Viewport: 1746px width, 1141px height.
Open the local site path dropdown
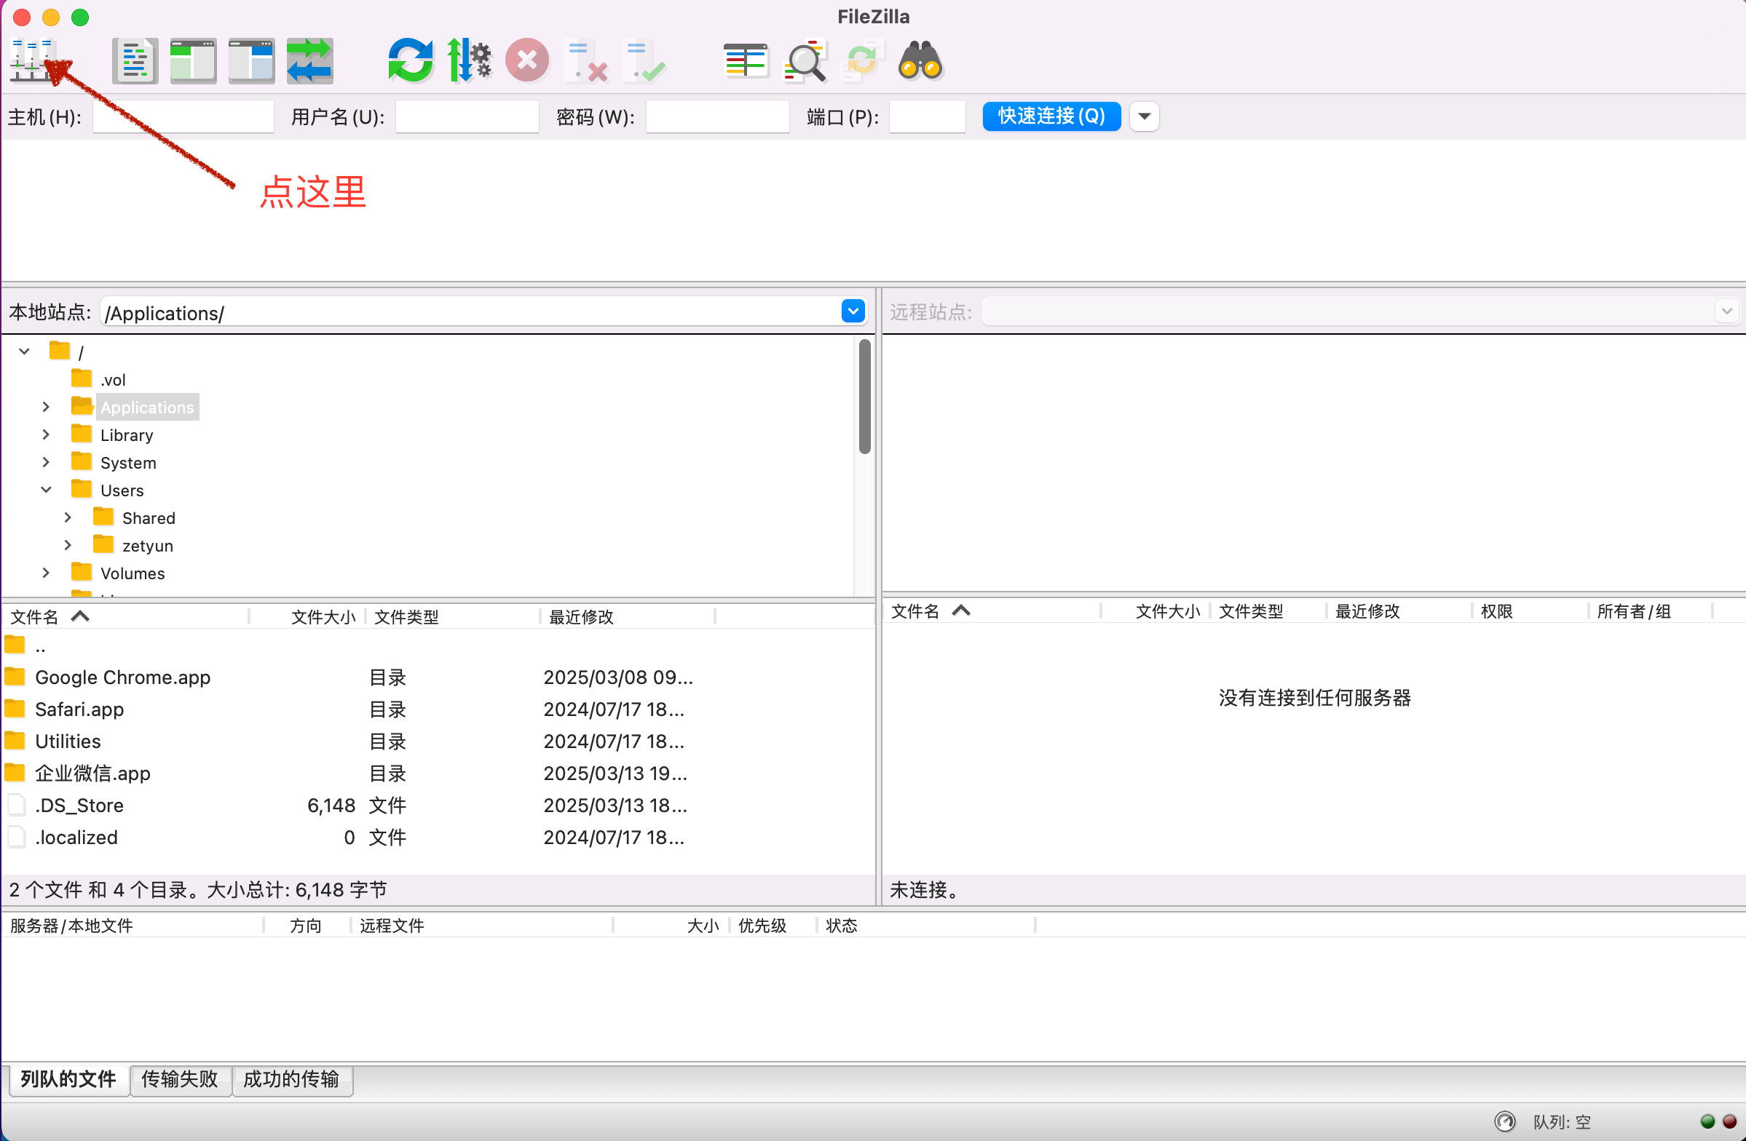click(x=853, y=311)
